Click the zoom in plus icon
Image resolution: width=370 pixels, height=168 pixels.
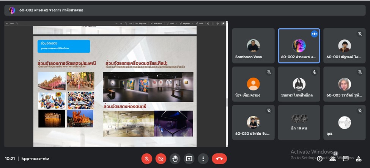click(x=121, y=23)
